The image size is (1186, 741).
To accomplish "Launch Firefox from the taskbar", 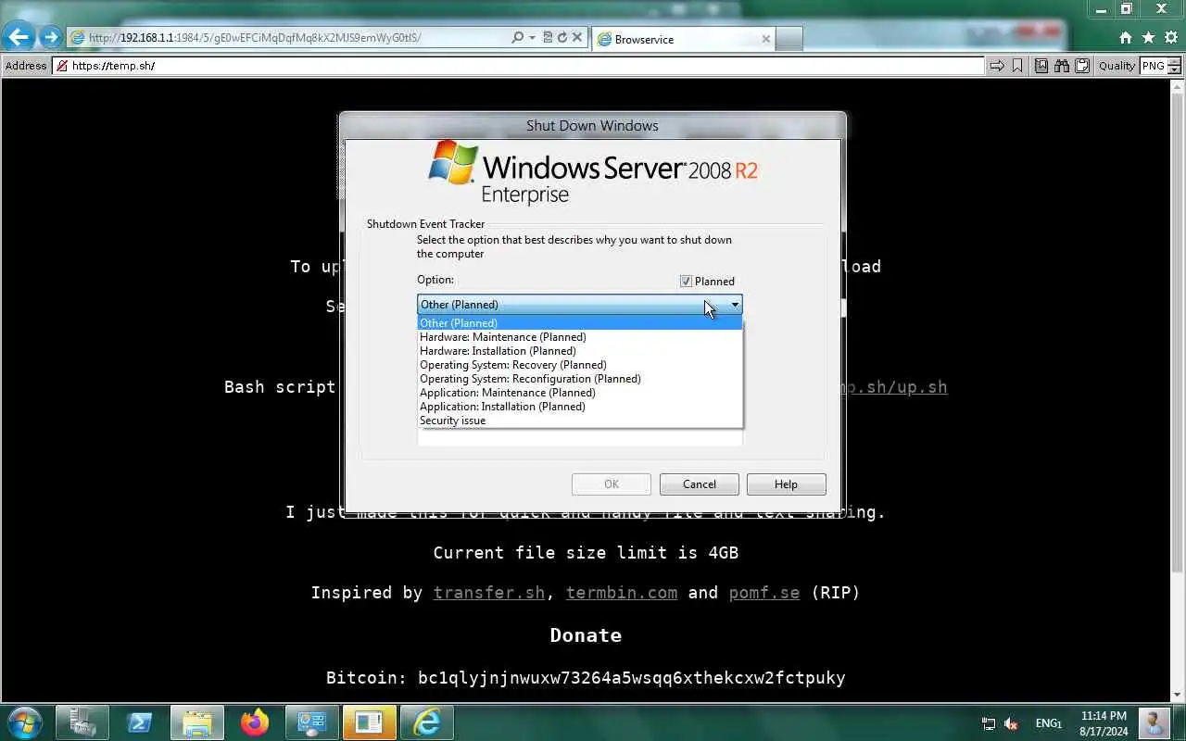I will [x=254, y=722].
